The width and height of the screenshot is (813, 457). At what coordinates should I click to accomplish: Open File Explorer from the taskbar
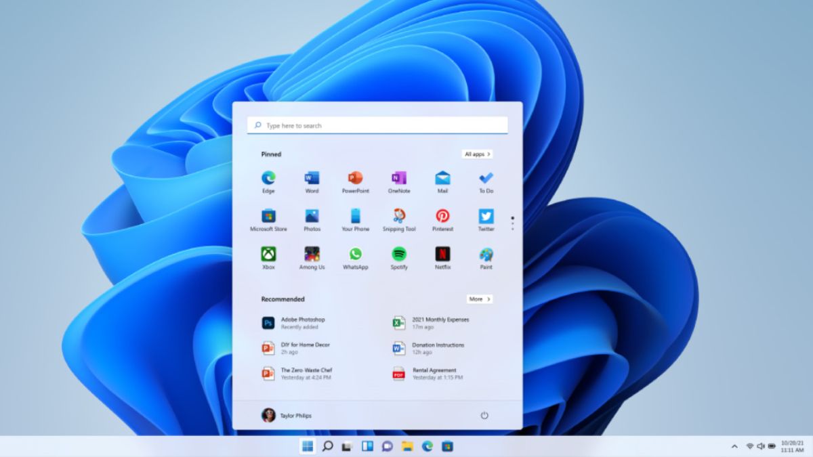(407, 446)
